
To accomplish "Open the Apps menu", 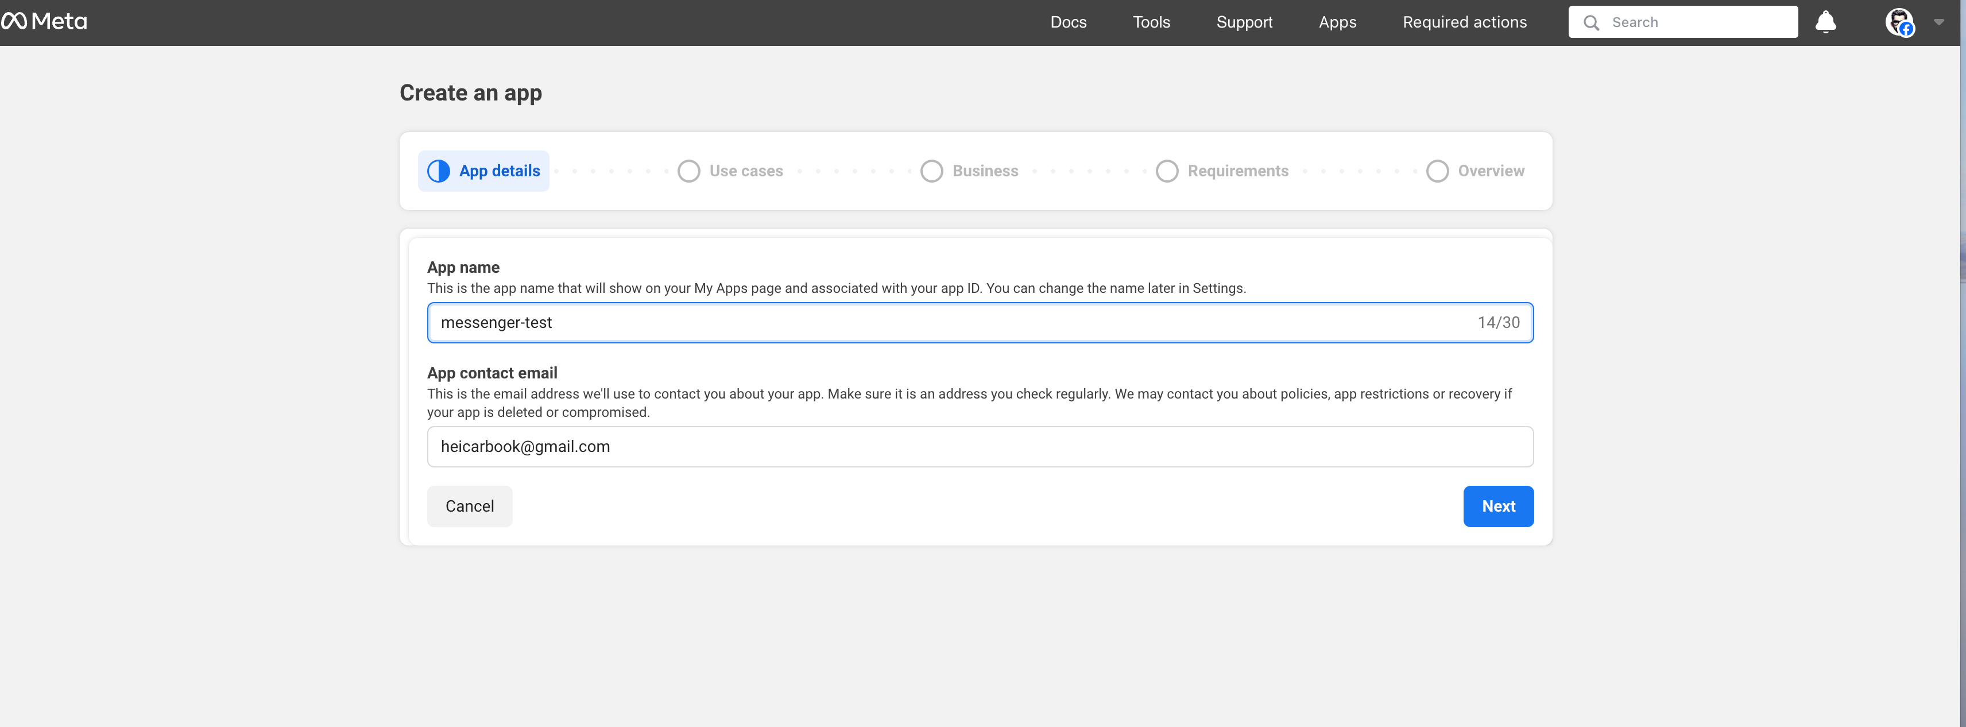I will 1337,22.
